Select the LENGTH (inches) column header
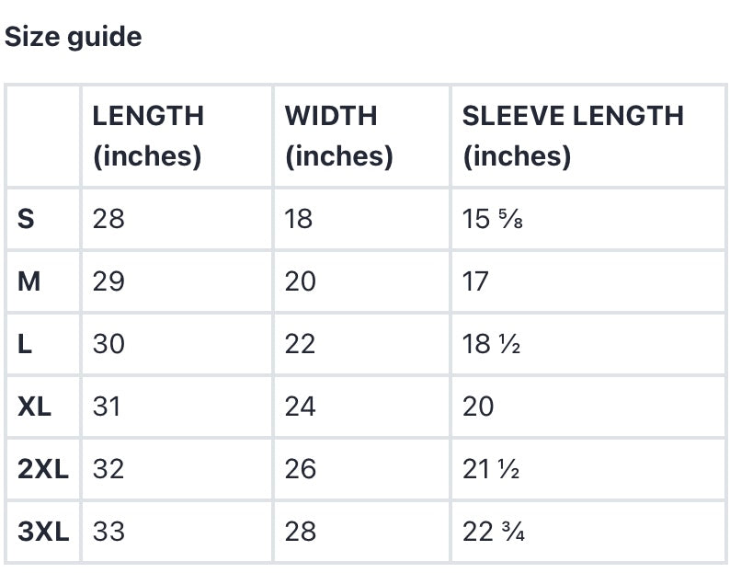730x573 pixels. (148, 136)
